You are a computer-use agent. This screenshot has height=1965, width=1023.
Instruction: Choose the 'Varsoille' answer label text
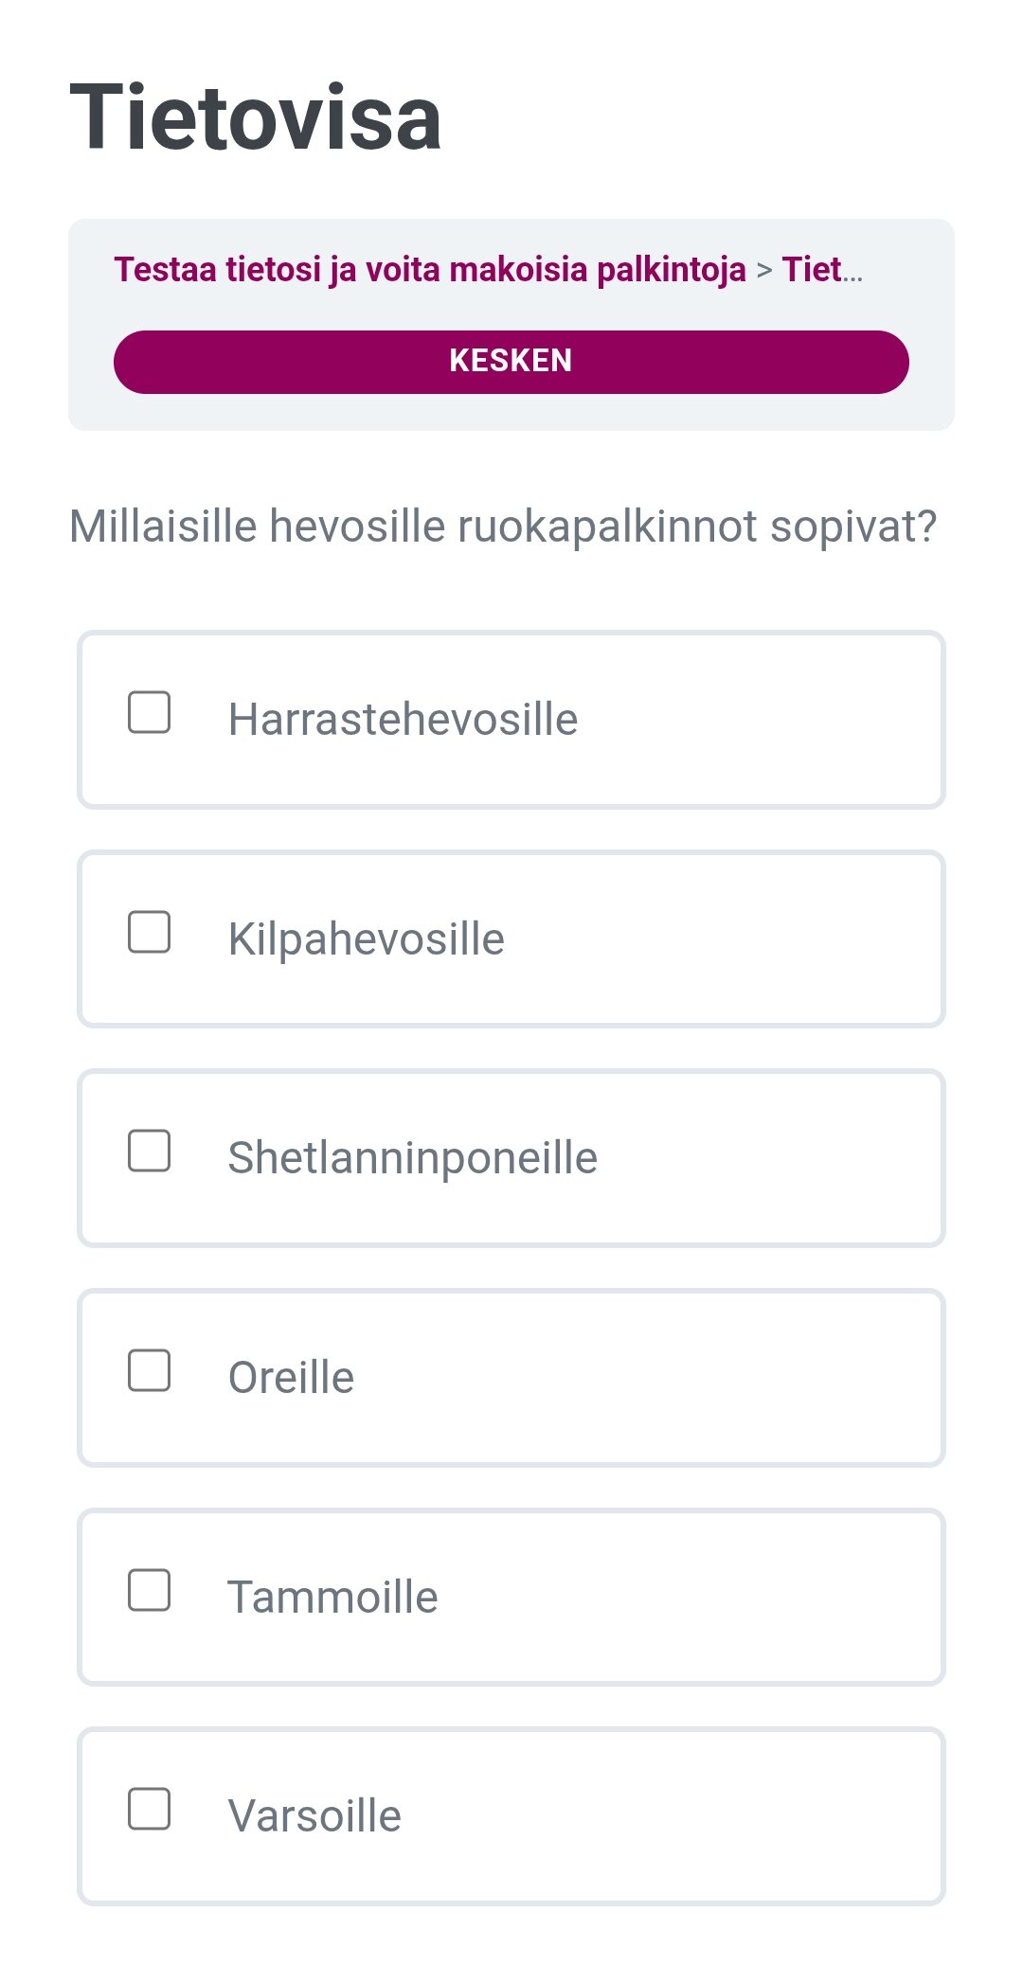[315, 1816]
